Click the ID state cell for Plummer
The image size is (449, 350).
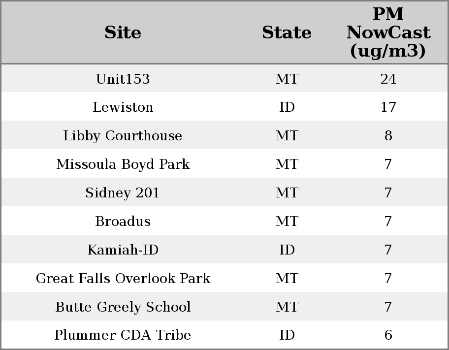pyautogui.click(x=287, y=335)
